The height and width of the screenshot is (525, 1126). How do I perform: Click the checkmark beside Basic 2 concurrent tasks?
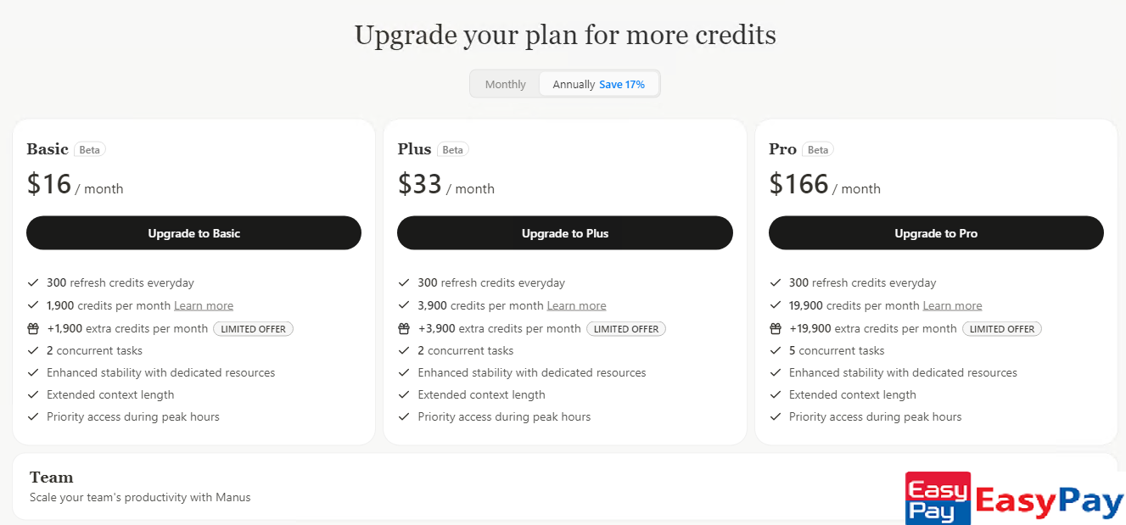33,350
